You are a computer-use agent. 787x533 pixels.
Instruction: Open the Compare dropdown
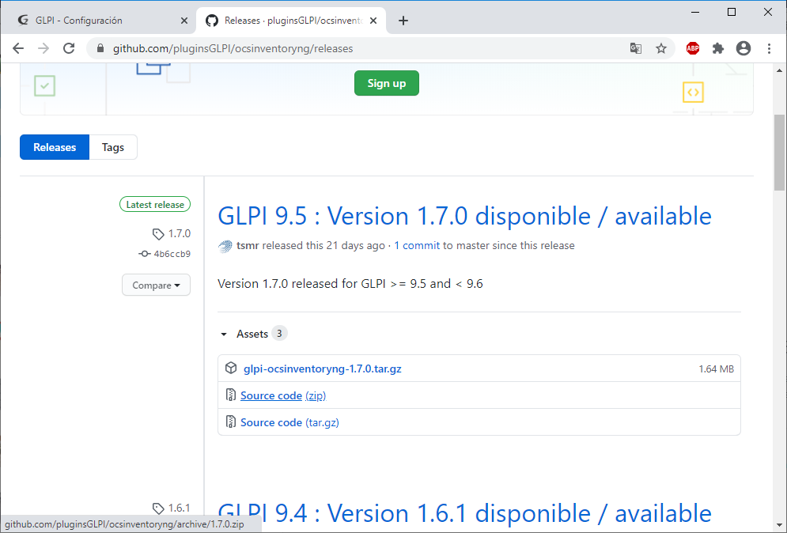tap(156, 285)
